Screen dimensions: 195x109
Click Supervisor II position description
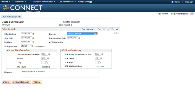(x=40, y=47)
